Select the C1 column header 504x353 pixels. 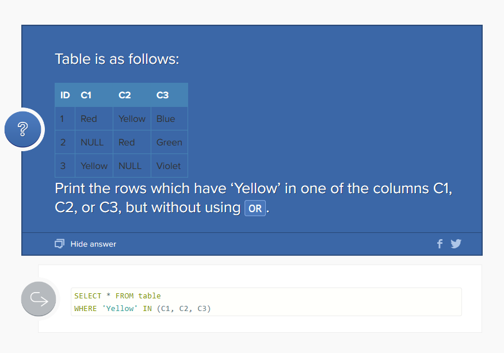[x=86, y=95]
